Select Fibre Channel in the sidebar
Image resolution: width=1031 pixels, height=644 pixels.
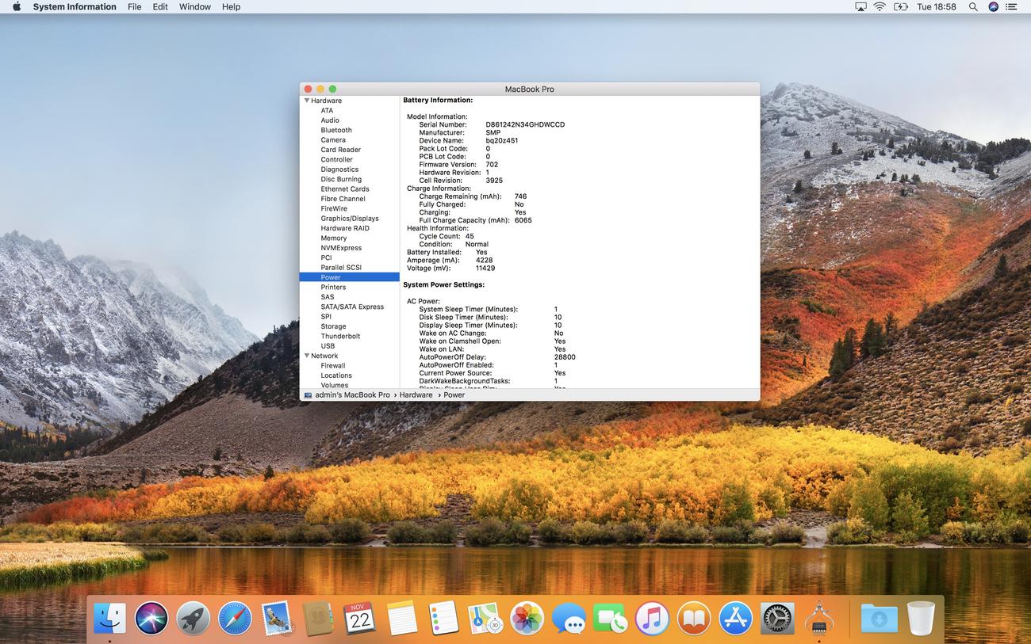pos(343,199)
